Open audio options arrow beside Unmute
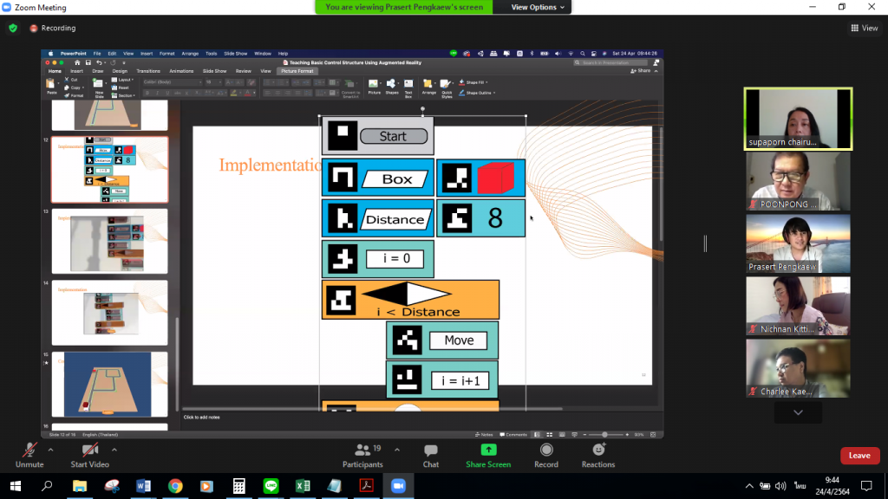The image size is (888, 499). [x=50, y=450]
